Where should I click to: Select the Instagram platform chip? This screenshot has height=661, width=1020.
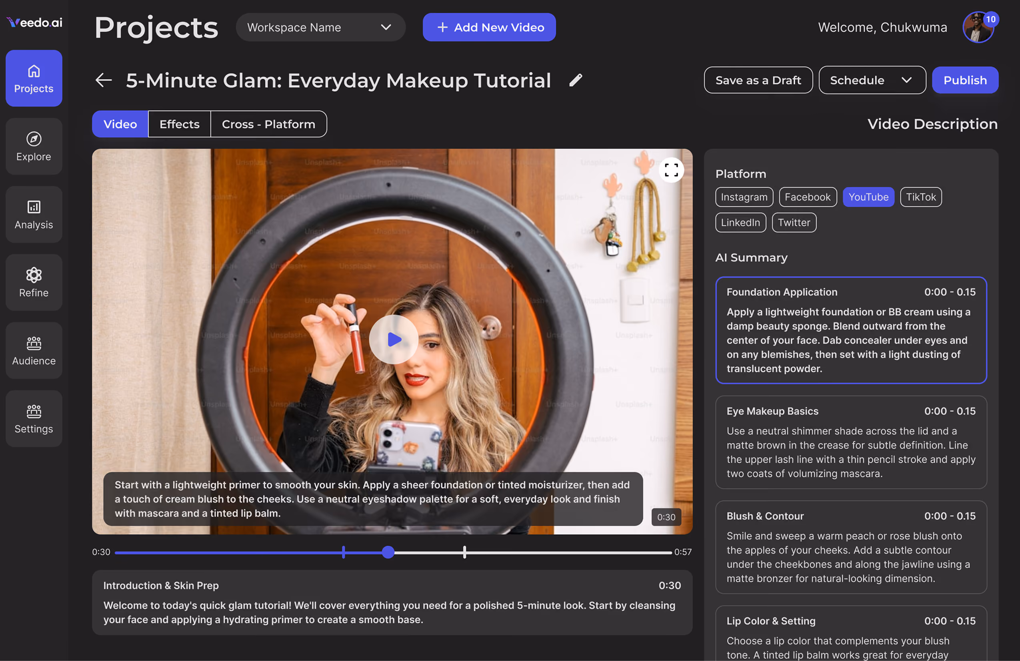744,197
